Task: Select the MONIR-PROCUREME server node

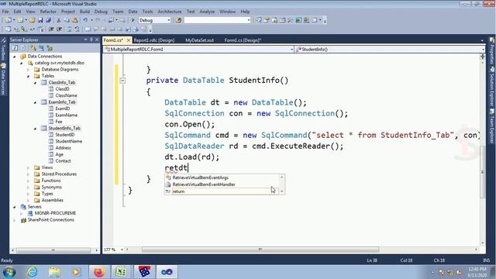Action: tap(55, 213)
